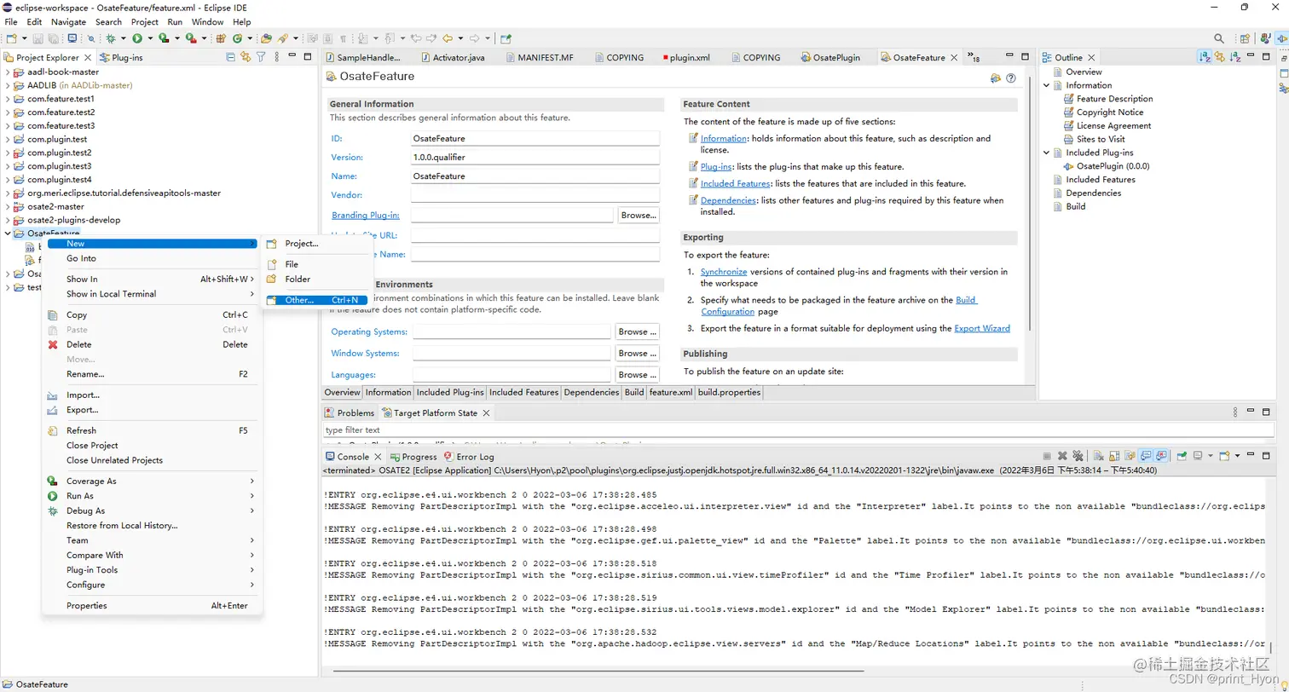Viewport: 1289px width, 692px height.
Task: Close the Project Explorer tab
Action: [x=88, y=57]
